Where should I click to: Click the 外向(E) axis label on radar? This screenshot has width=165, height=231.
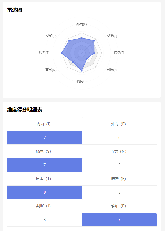coord(82,24)
